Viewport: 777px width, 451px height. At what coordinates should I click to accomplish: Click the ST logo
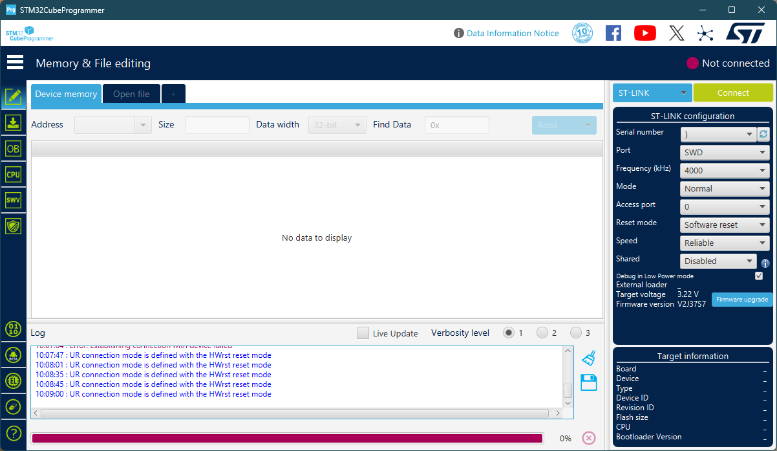click(x=745, y=33)
